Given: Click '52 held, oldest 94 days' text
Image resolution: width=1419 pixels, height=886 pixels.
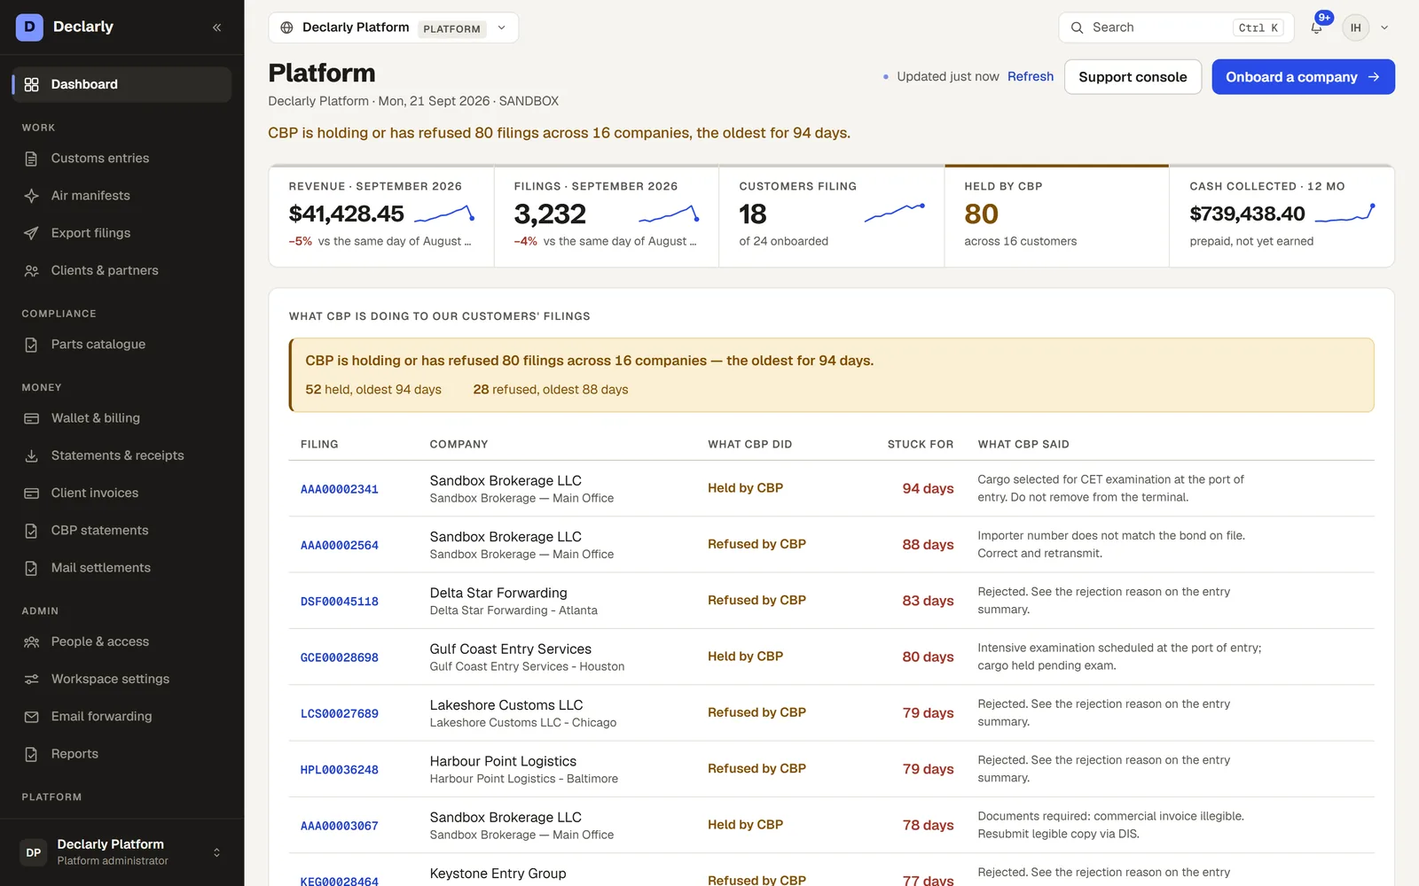Looking at the screenshot, I should [373, 389].
